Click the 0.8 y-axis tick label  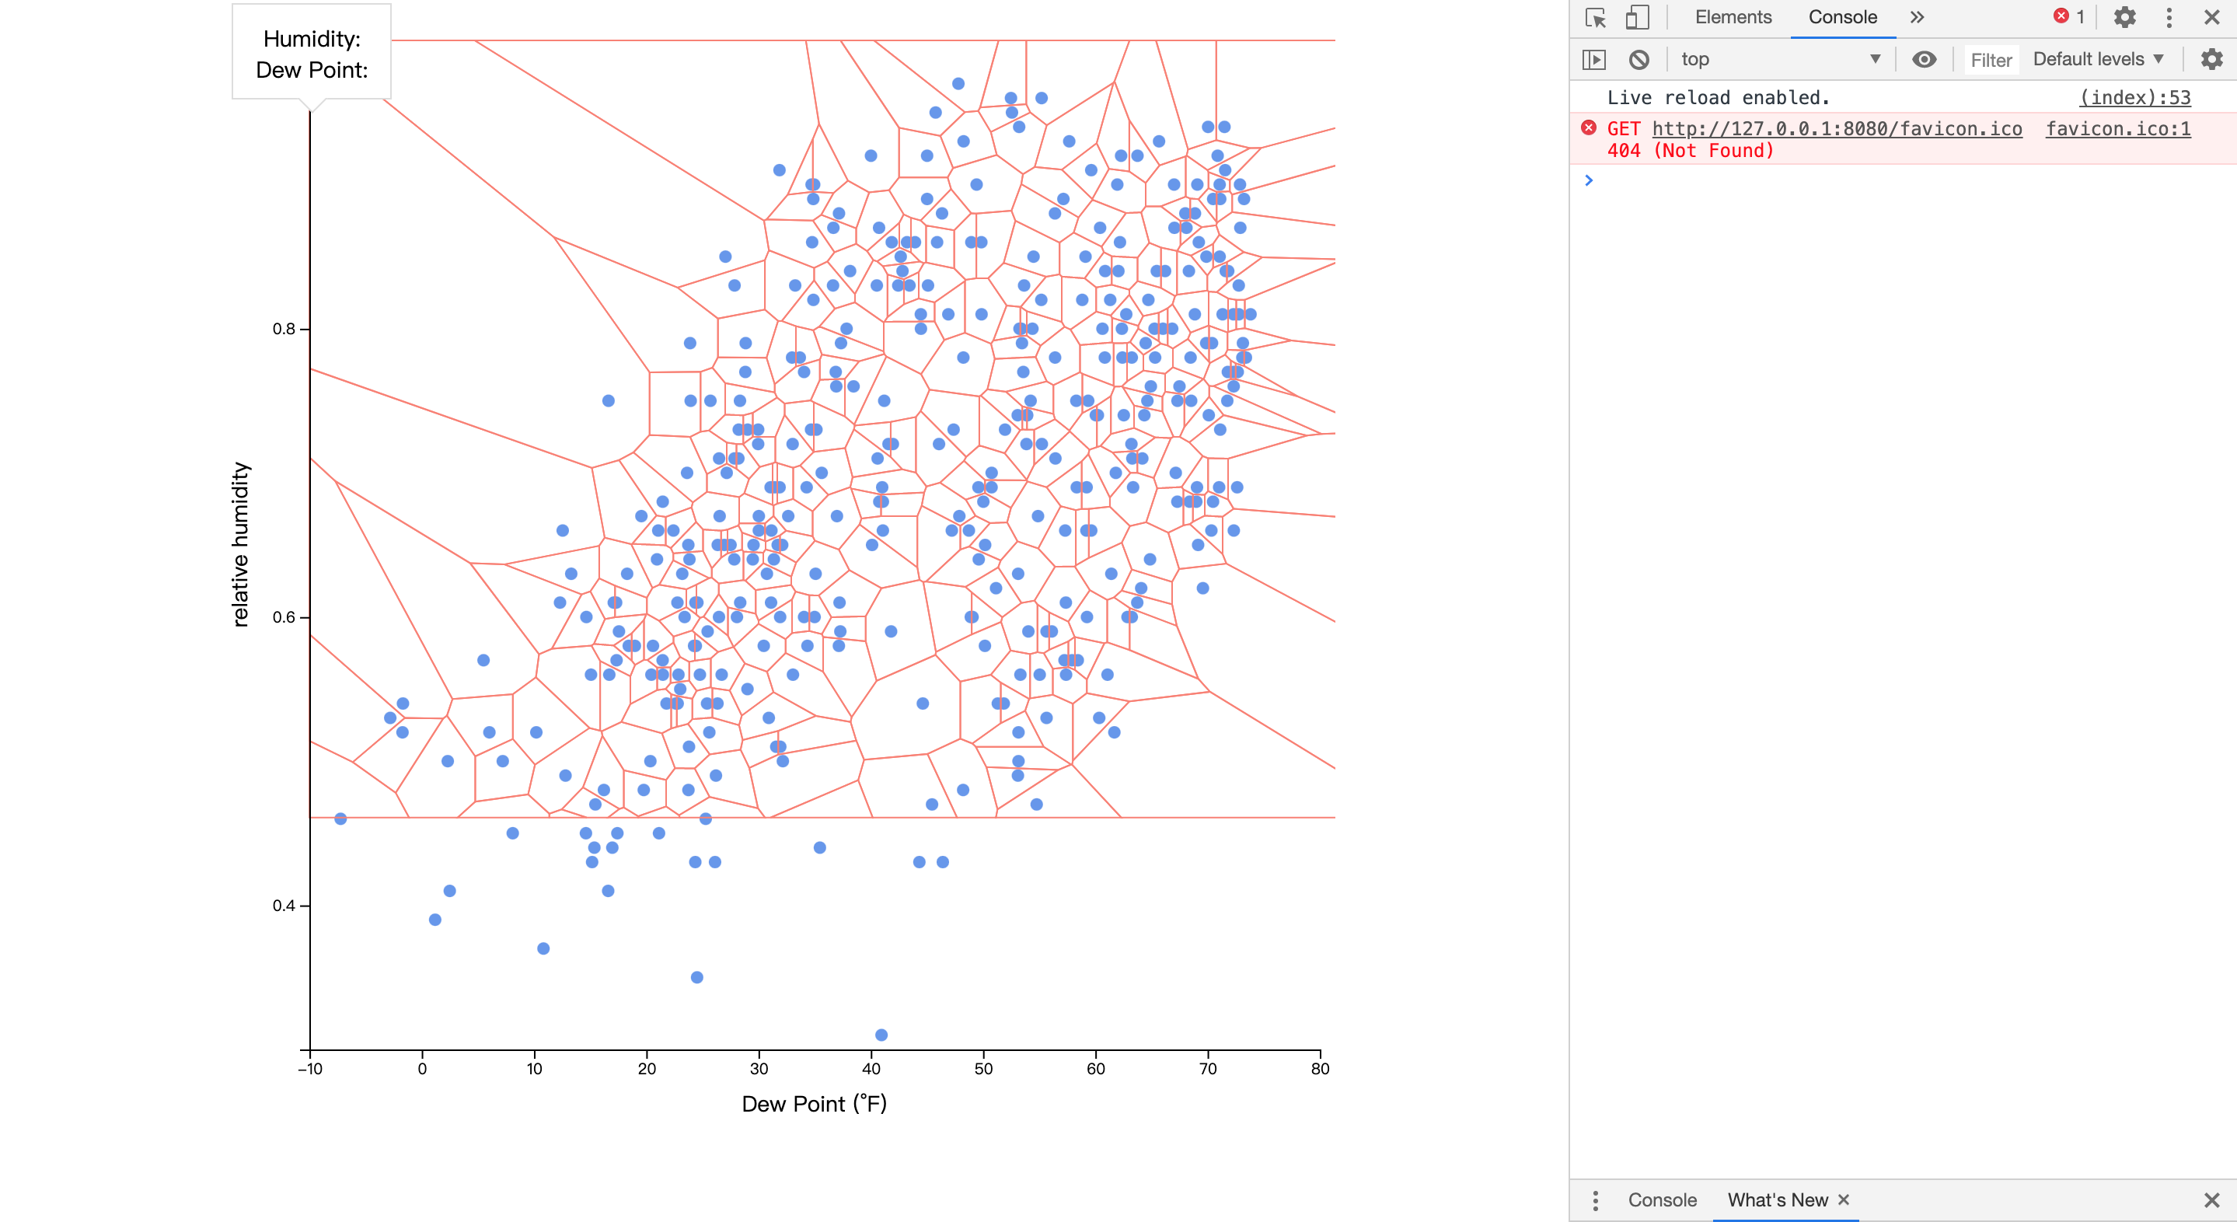(x=283, y=329)
